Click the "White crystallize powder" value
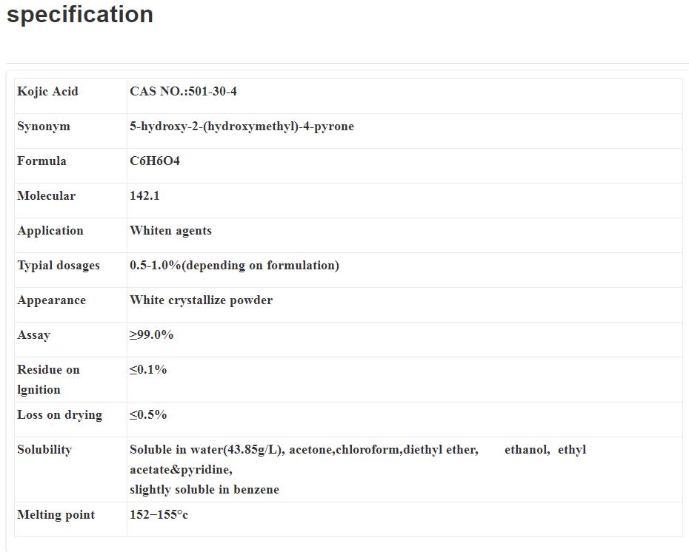This screenshot has height=552, width=689. pyautogui.click(x=201, y=300)
